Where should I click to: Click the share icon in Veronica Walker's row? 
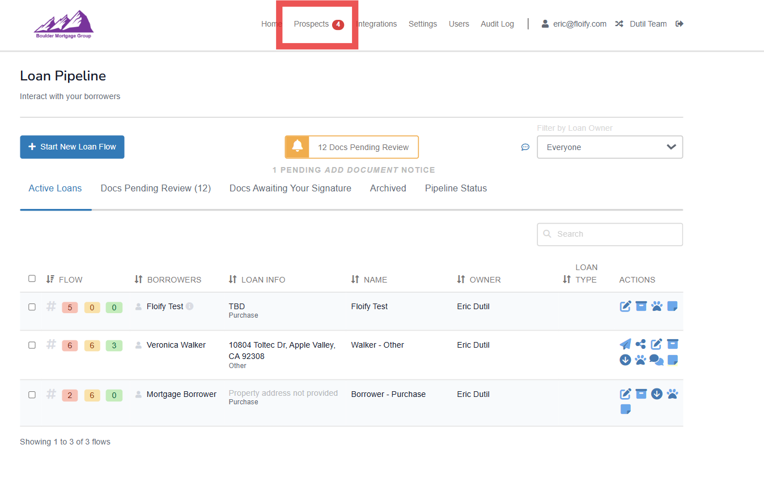[640, 344]
